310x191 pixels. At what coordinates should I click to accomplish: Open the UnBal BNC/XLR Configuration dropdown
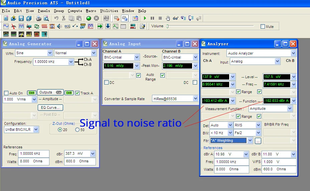(x=36, y=129)
